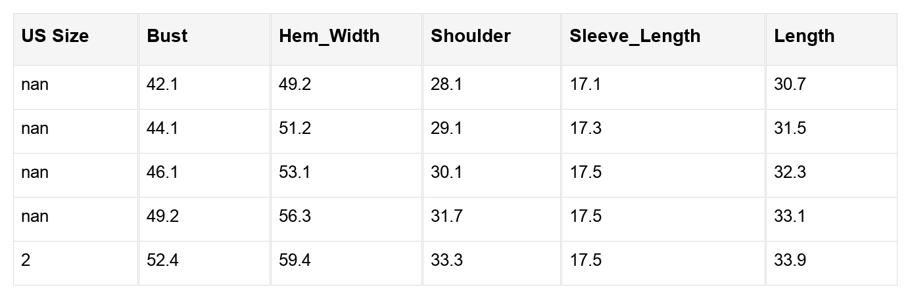
Task: Select the US Size cell showing 2
Action: [26, 261]
